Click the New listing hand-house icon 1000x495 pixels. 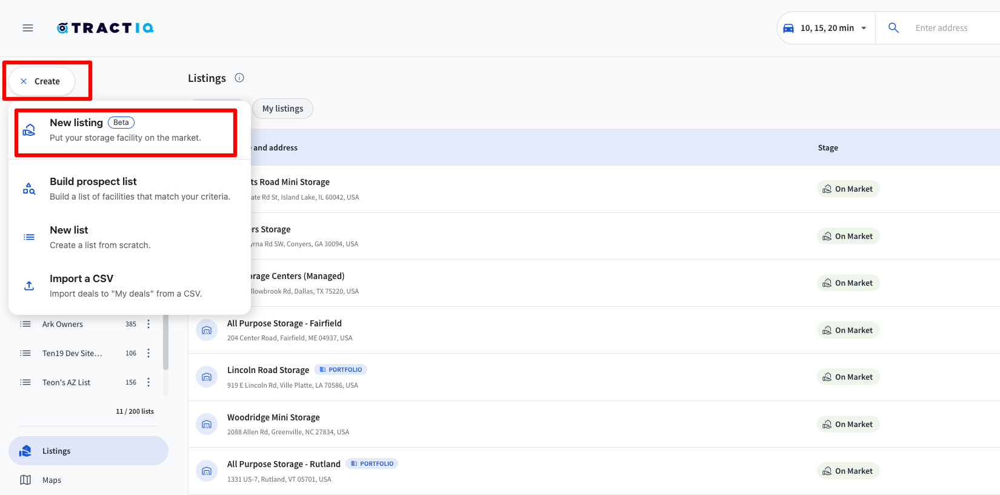(29, 130)
